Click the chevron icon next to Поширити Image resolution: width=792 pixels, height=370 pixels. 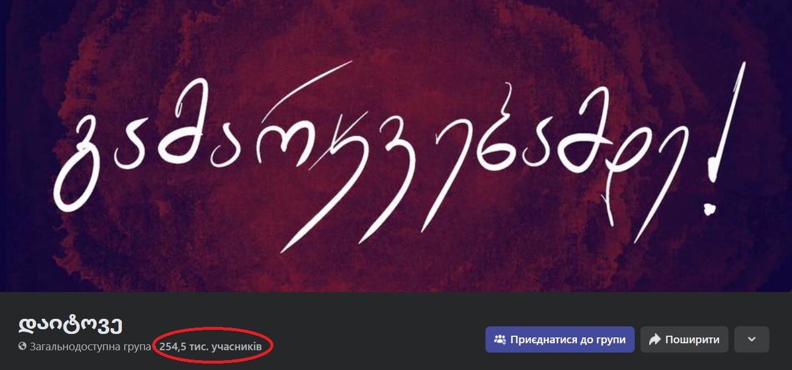752,340
